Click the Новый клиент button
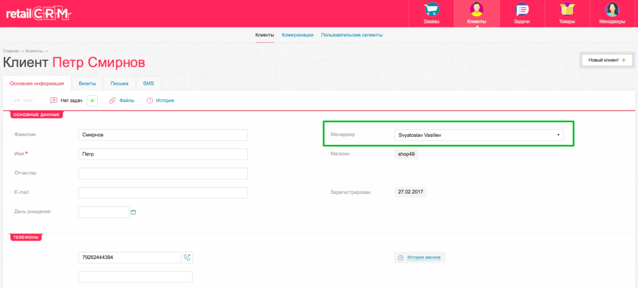The image size is (638, 288). [607, 60]
